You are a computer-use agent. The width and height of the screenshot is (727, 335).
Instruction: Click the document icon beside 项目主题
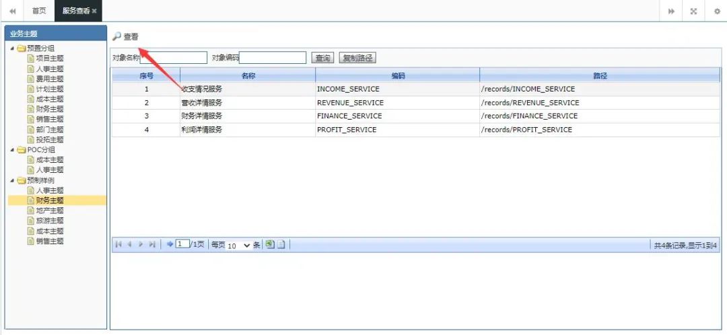(31, 59)
